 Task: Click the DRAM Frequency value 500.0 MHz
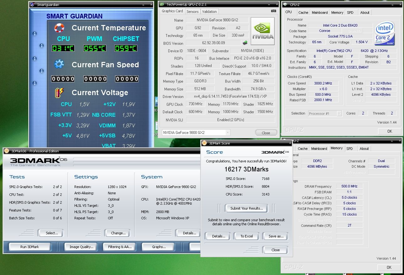tap(349, 186)
